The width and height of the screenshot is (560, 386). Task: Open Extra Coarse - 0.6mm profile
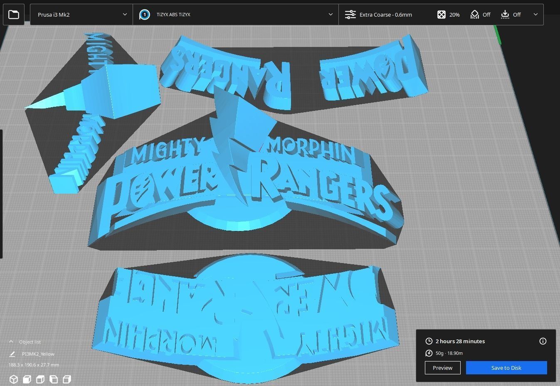[x=385, y=15]
